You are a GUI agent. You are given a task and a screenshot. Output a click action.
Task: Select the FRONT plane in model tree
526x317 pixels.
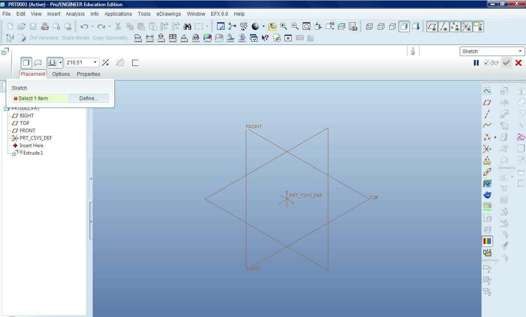[x=28, y=131]
